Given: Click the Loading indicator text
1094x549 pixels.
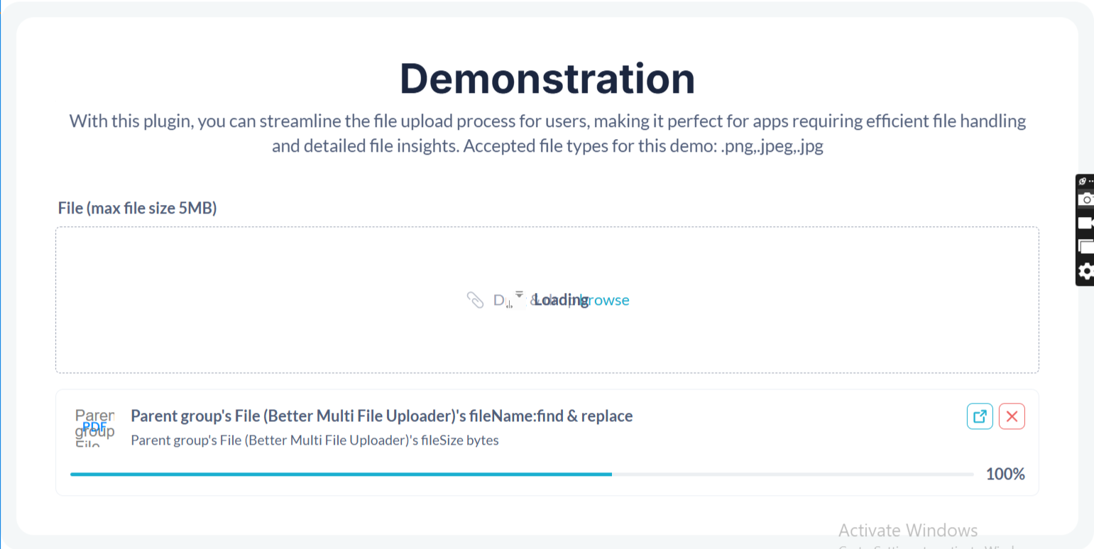Looking at the screenshot, I should click(x=560, y=300).
